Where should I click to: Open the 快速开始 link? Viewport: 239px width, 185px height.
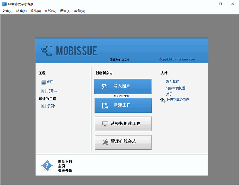65,170
